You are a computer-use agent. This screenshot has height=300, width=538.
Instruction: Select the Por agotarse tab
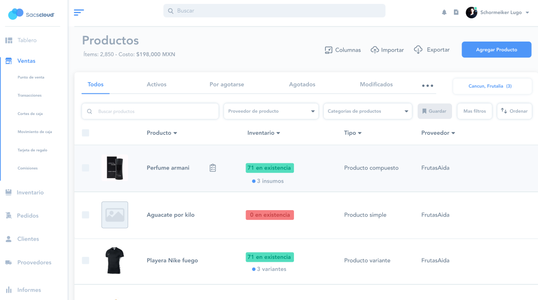(x=227, y=85)
